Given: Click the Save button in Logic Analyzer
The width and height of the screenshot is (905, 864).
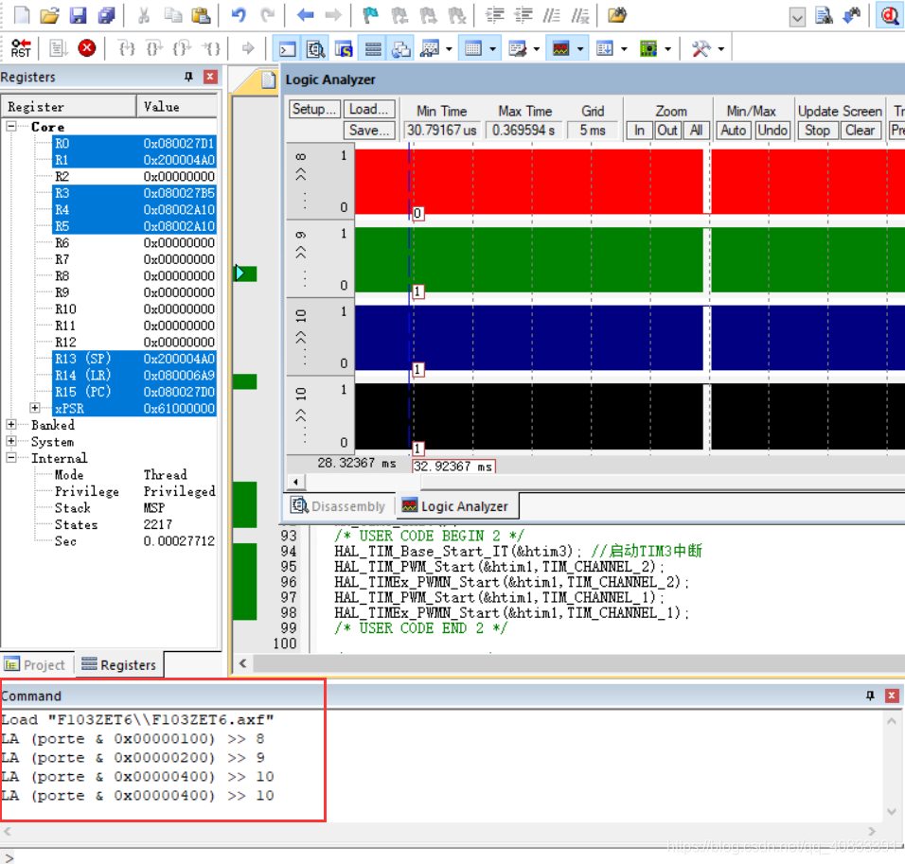Looking at the screenshot, I should coord(369,131).
